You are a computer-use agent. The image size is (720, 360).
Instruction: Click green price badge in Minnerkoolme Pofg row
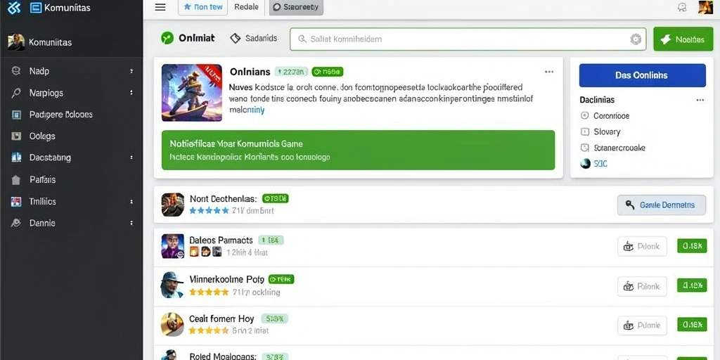(692, 285)
